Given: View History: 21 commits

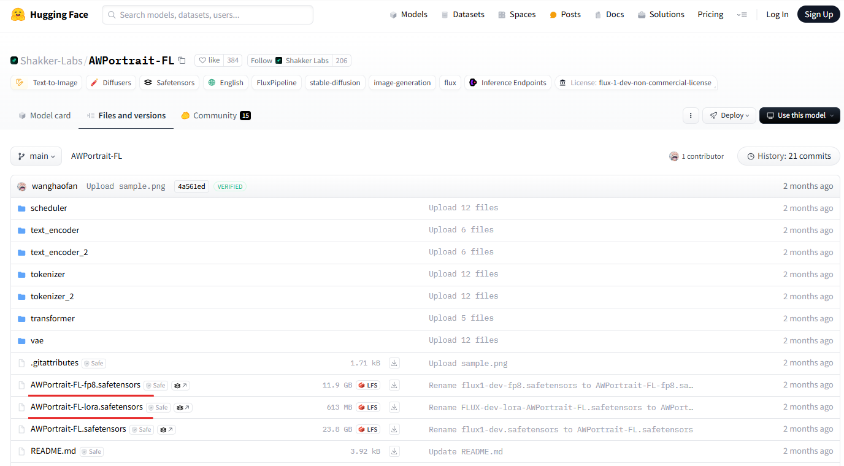Looking at the screenshot, I should pyautogui.click(x=789, y=156).
